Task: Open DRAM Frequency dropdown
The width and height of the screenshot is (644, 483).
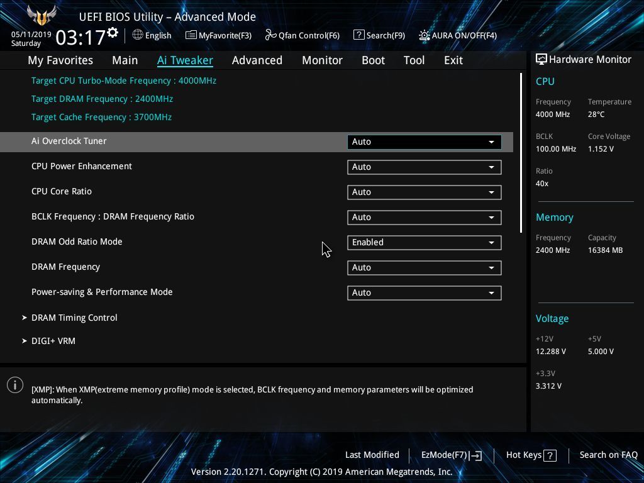Action: [x=425, y=268]
